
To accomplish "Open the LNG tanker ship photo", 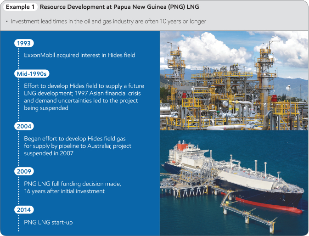I will coord(234,183).
